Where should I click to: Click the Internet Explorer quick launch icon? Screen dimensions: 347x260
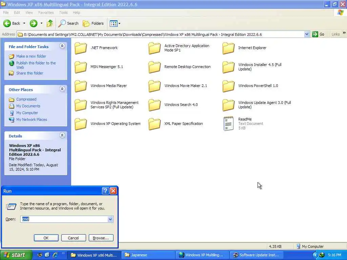[55, 255]
